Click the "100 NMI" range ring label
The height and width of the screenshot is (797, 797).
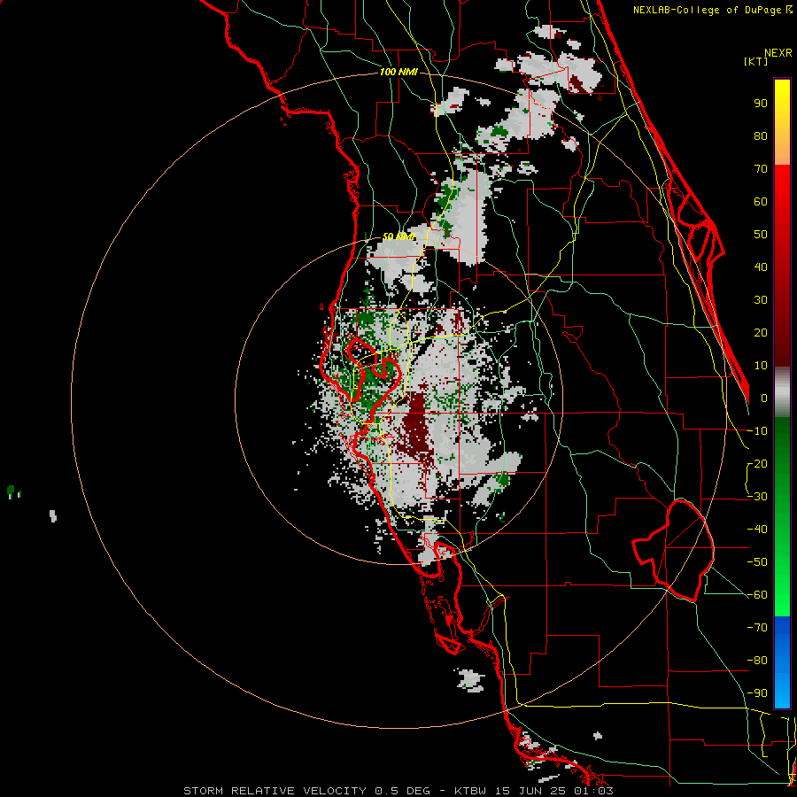click(398, 73)
